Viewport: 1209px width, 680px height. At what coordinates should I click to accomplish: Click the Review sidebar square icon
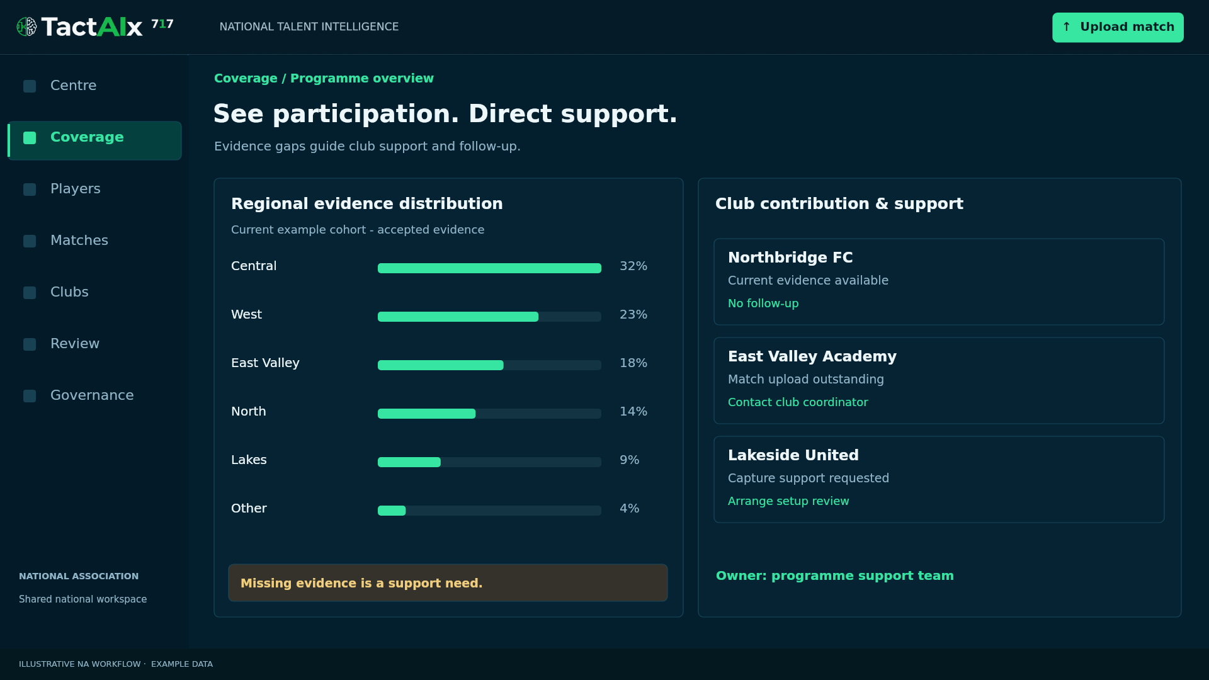(x=30, y=344)
